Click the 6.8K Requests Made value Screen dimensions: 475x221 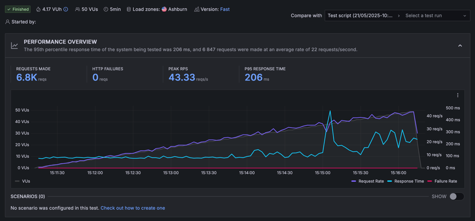(26, 78)
